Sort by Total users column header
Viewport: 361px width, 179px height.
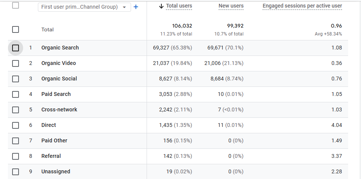[179, 6]
